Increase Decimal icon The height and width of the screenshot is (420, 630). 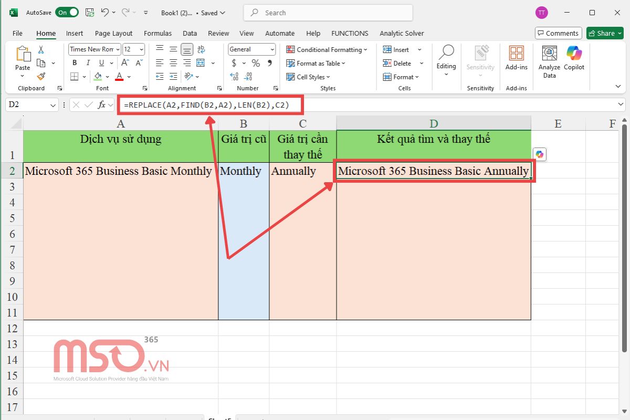[x=234, y=77]
